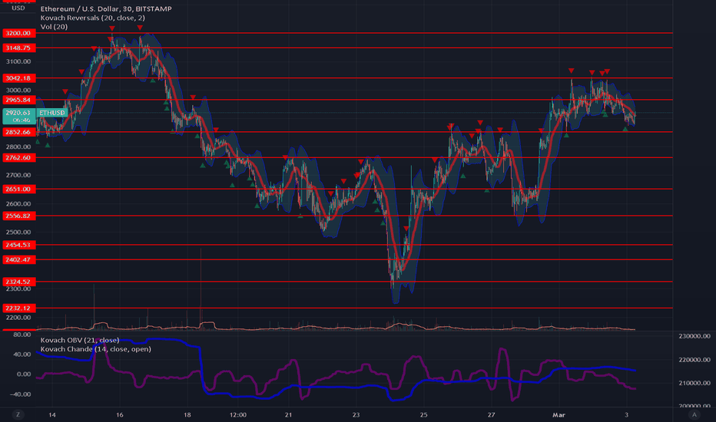The image size is (716, 422).
Task: Click the 18 date on the time axis
Action: [x=187, y=414]
